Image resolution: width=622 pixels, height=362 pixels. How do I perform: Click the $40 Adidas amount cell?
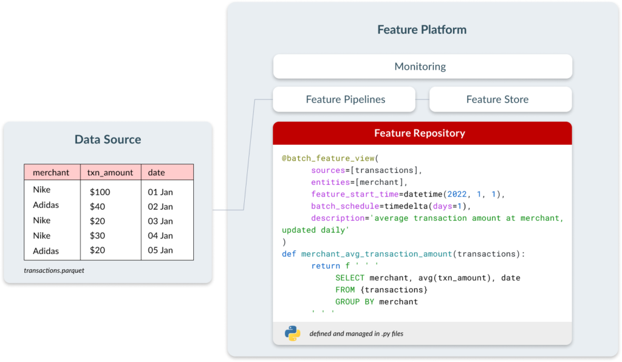click(98, 207)
